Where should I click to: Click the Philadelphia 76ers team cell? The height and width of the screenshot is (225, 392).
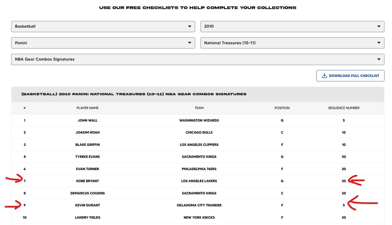[x=199, y=169]
